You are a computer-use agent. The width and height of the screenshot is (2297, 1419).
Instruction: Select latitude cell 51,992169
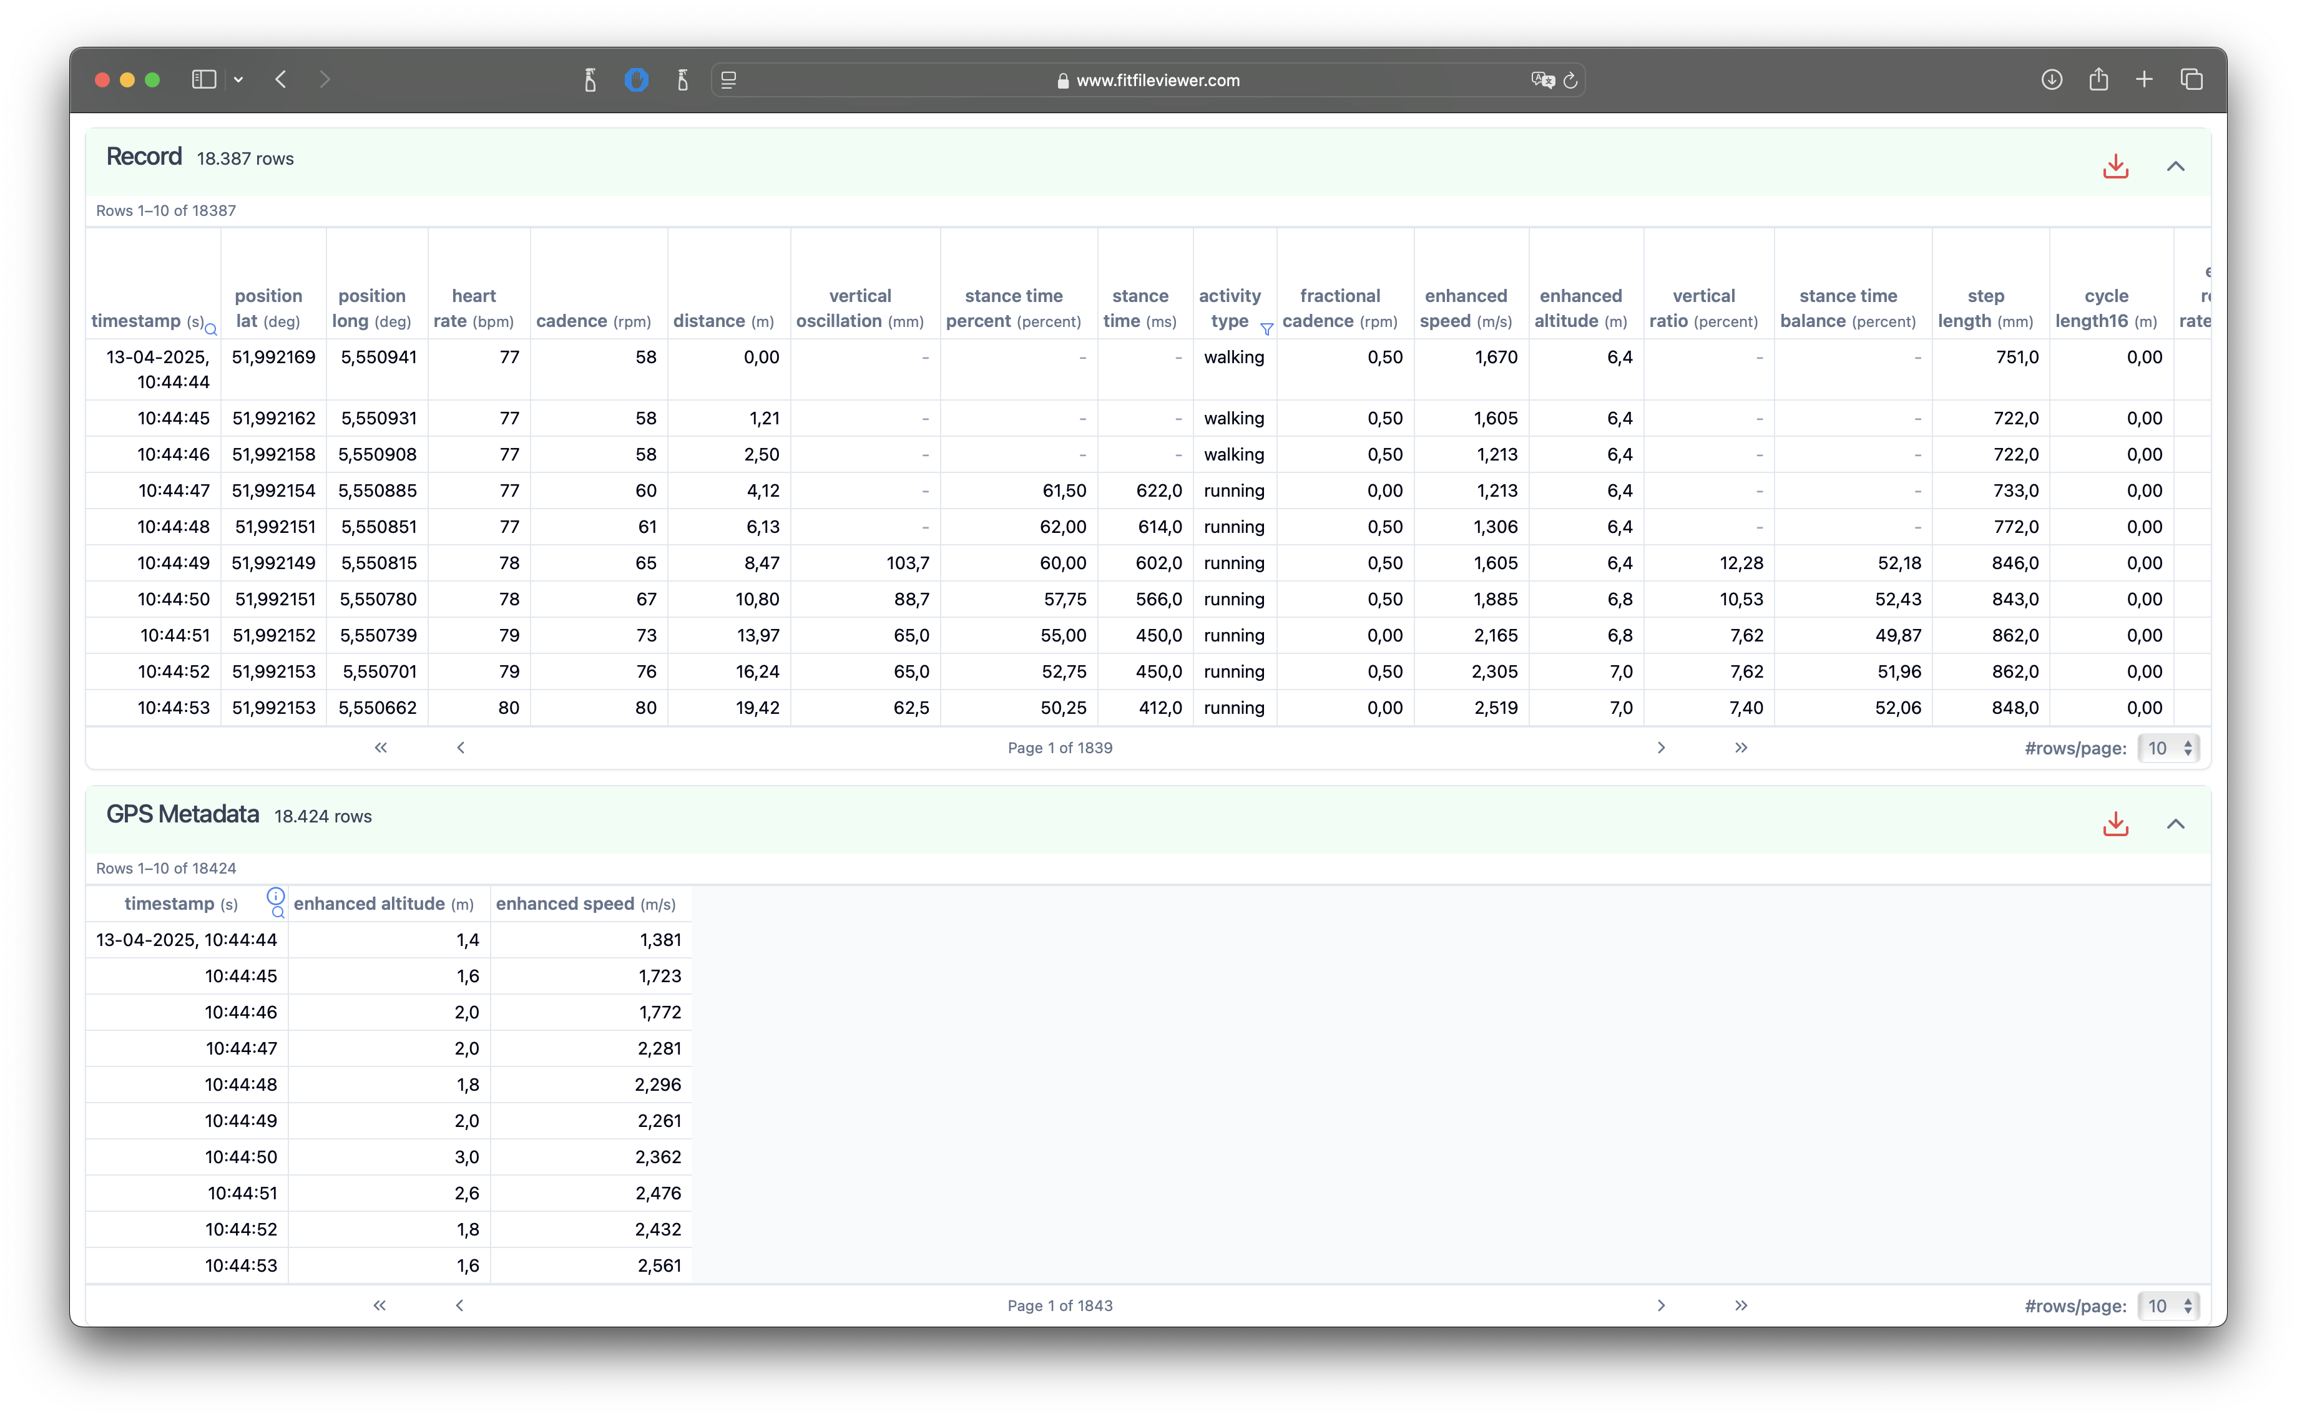coord(273,358)
